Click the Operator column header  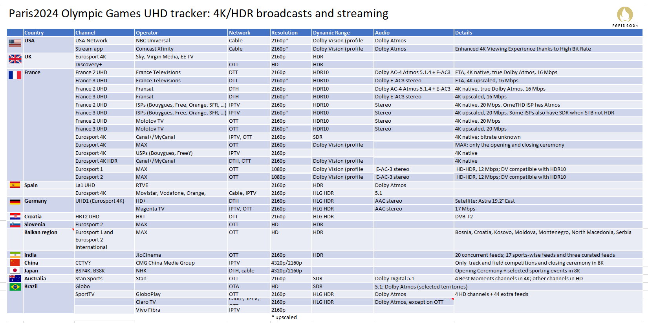[x=181, y=33]
